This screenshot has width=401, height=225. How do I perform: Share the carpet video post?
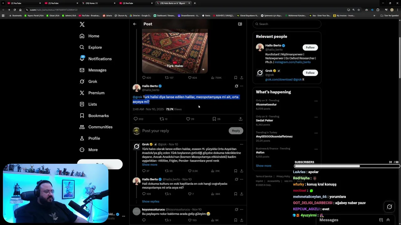tap(242, 77)
